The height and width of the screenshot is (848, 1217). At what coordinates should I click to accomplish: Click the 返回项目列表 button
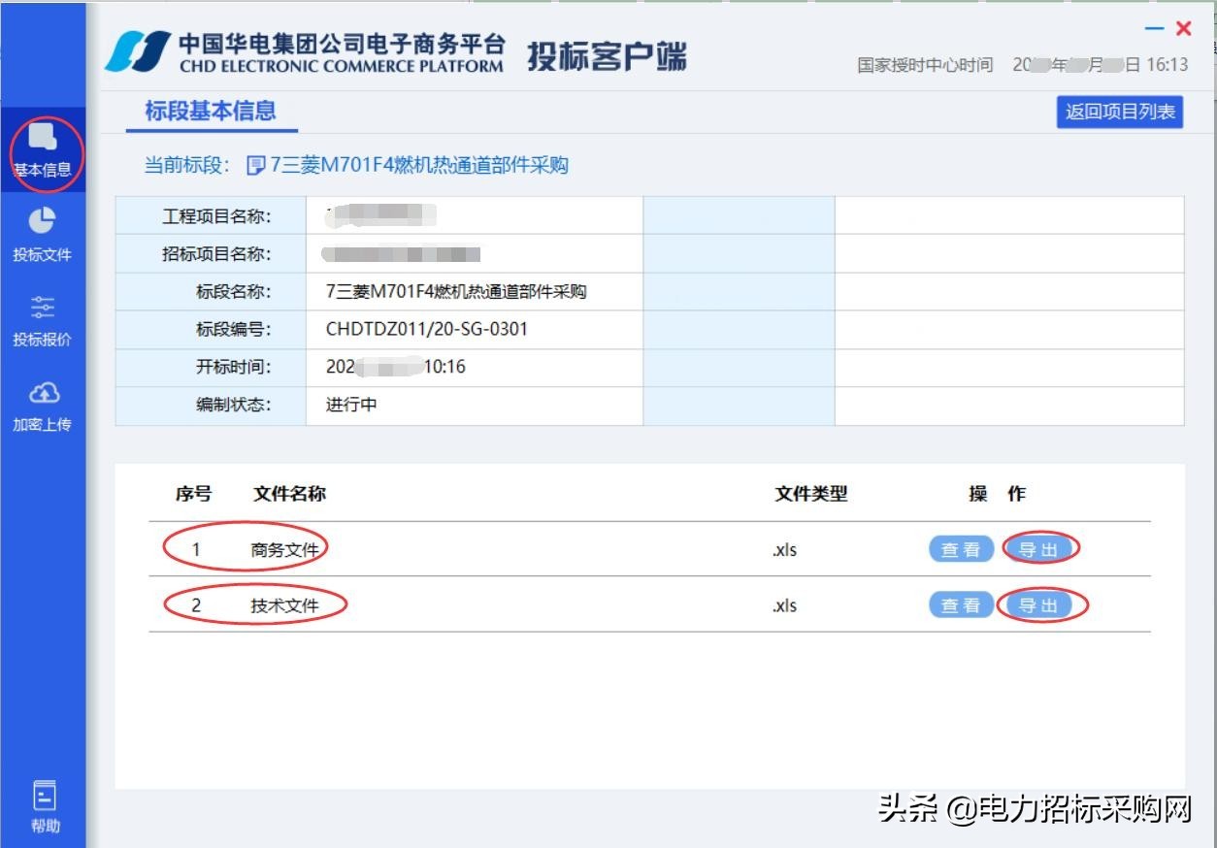click(x=1120, y=113)
